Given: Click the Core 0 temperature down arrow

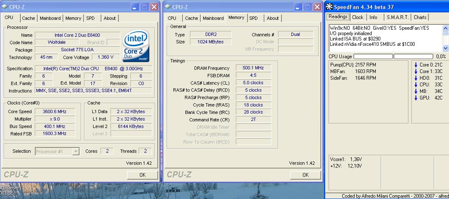Looking at the screenshot, I should 416,65.
